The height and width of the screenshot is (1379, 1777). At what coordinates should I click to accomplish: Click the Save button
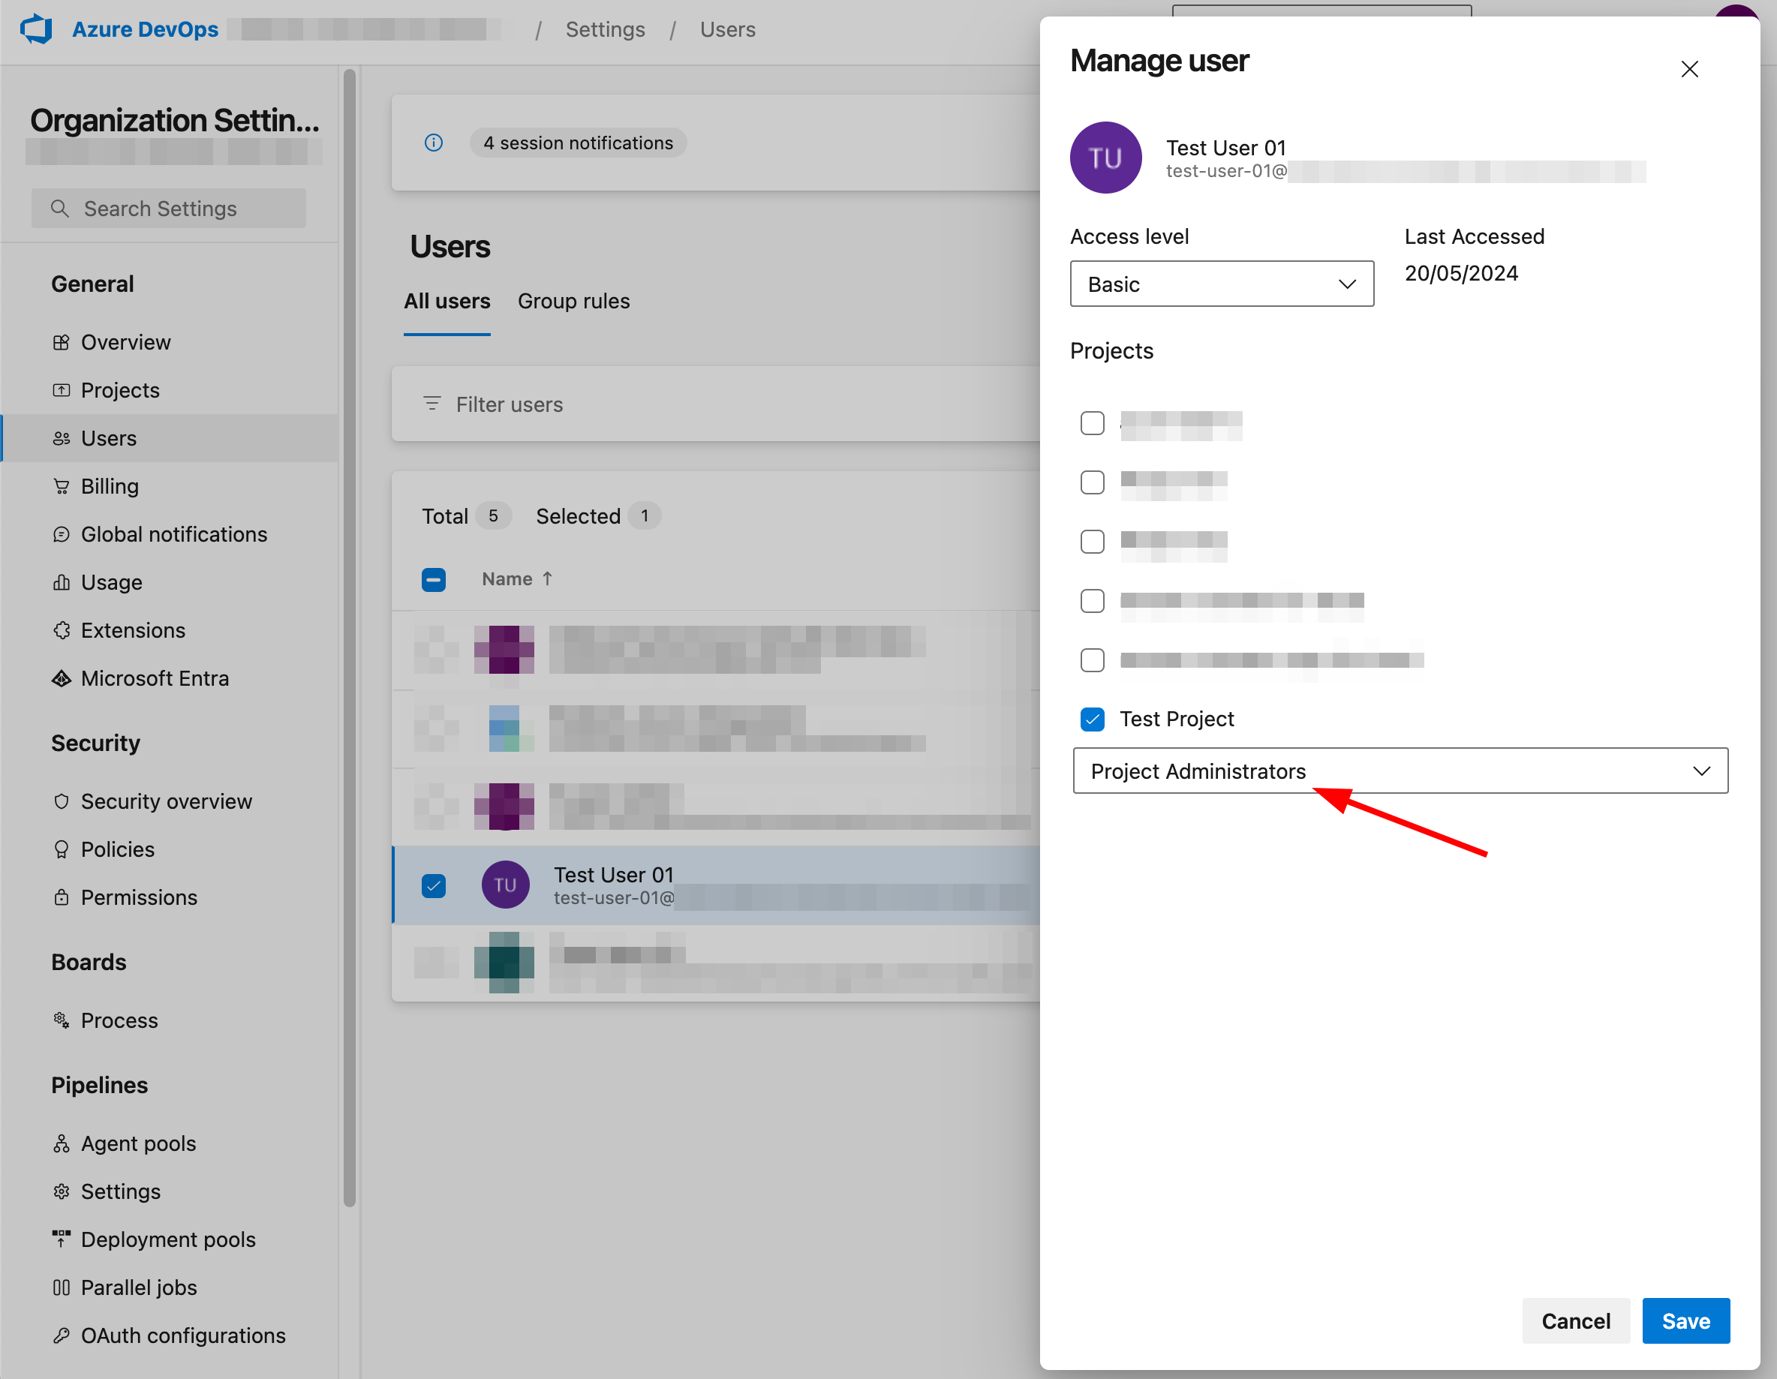tap(1686, 1320)
